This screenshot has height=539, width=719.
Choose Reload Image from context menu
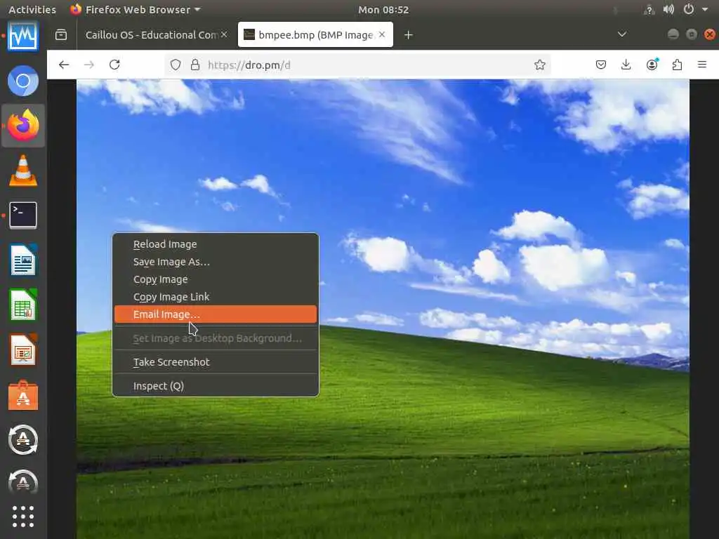point(216,244)
